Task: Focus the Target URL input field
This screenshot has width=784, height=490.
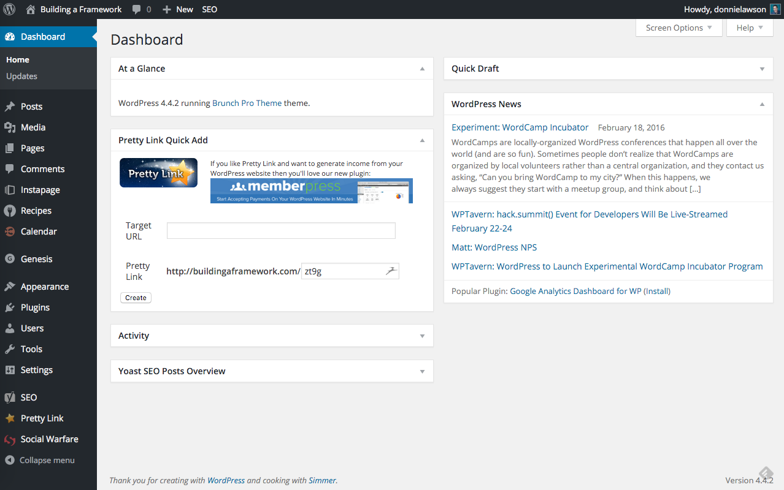Action: [x=281, y=231]
